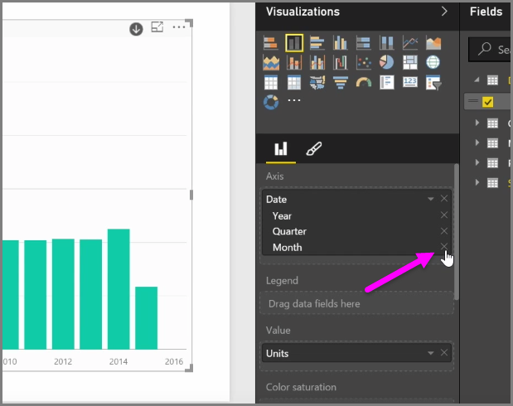The height and width of the screenshot is (406, 513).
Task: Collapse the Visualizations pane
Action: click(444, 12)
